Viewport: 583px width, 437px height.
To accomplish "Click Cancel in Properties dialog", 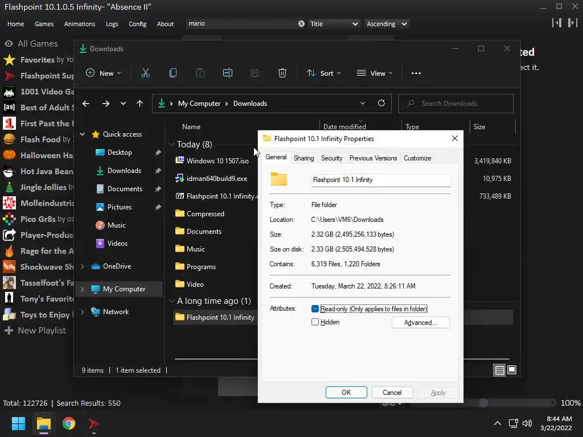I will [392, 393].
